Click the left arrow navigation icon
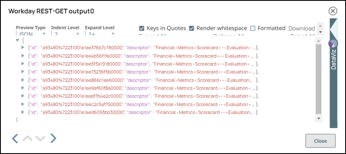The height and width of the screenshot is (154, 346). pyautogui.click(x=15, y=139)
